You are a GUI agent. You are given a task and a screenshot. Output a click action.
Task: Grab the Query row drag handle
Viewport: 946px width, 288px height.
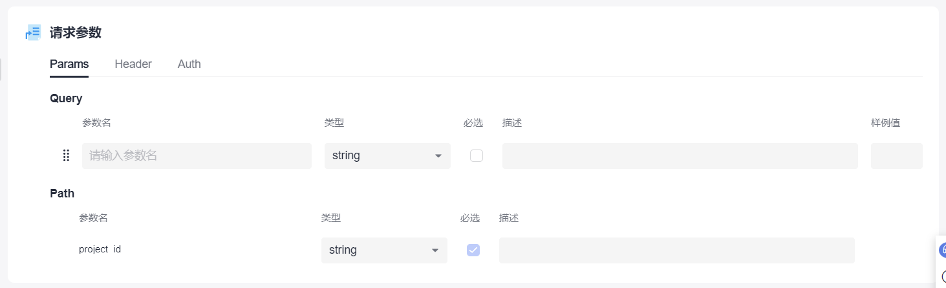(x=66, y=156)
